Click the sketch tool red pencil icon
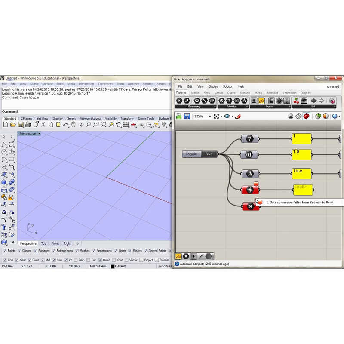Viewport: 344px width, 344px height. (238, 116)
